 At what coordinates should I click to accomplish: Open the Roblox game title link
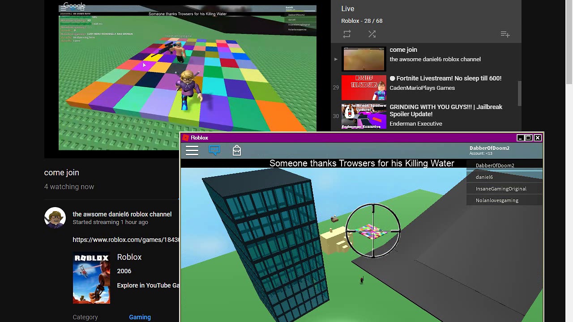click(x=129, y=257)
